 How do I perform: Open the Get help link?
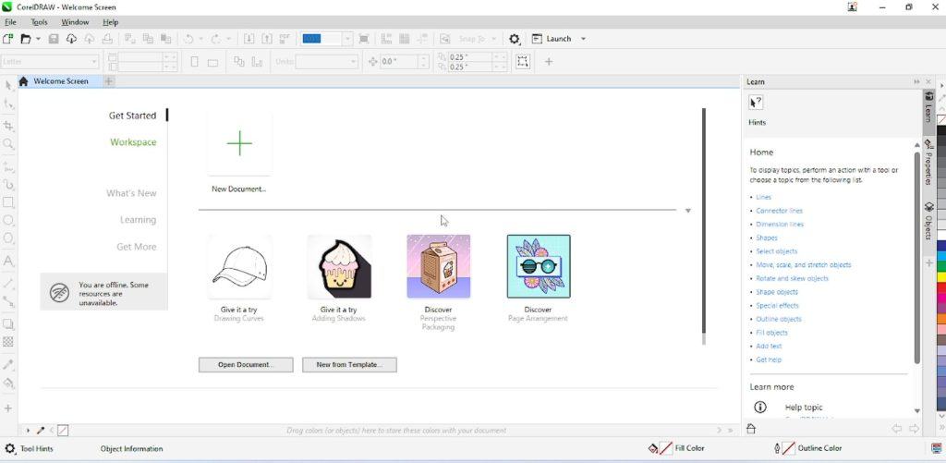[x=769, y=359]
